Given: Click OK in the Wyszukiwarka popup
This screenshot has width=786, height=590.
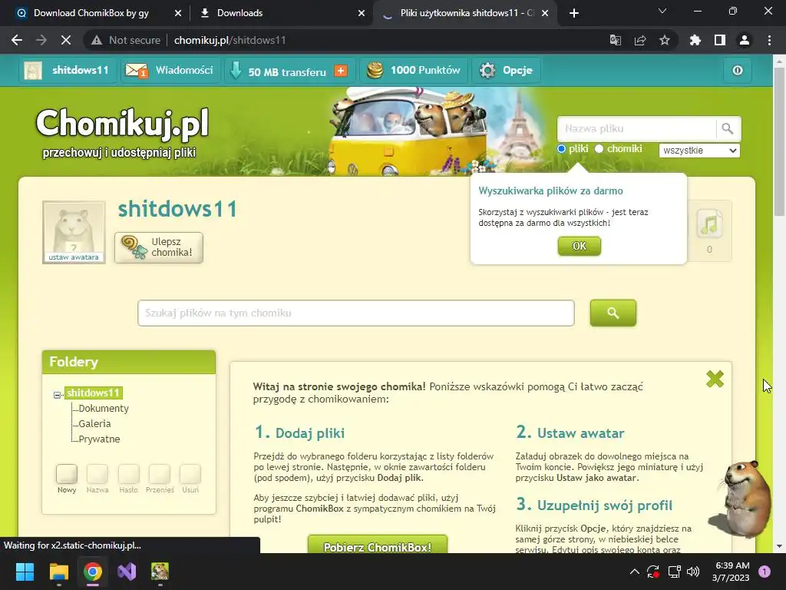Looking at the screenshot, I should coord(579,247).
